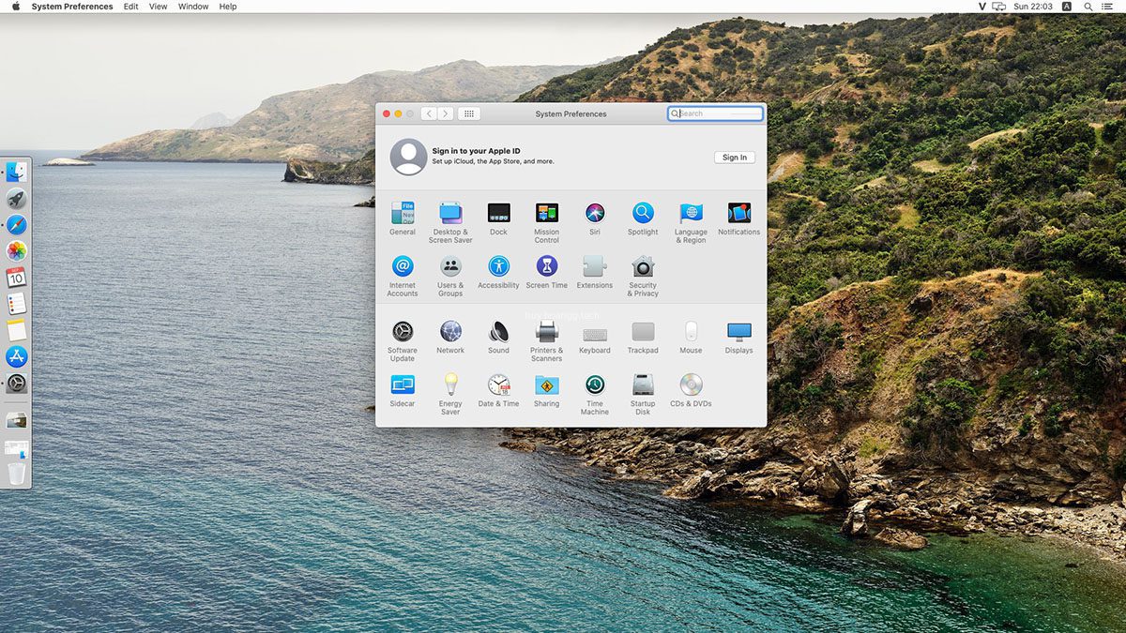Open the General preferences pane

click(403, 219)
